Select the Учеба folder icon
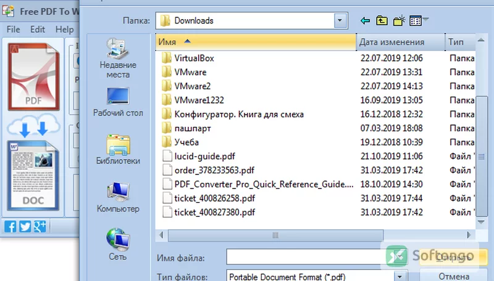This screenshot has width=494, height=281. (166, 142)
